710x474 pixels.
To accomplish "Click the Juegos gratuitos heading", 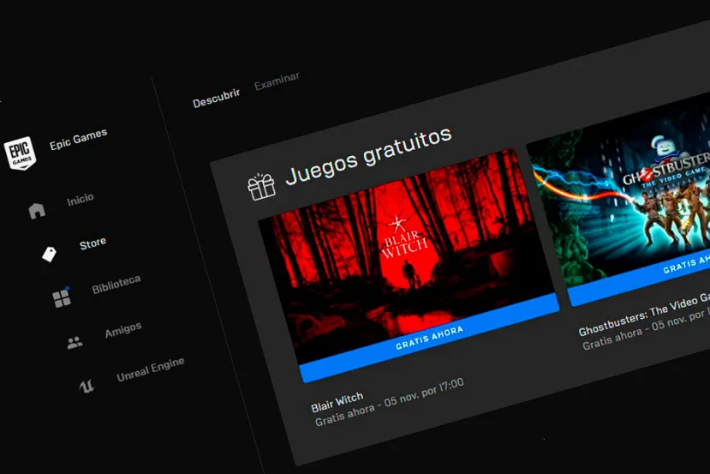I will coord(368,155).
